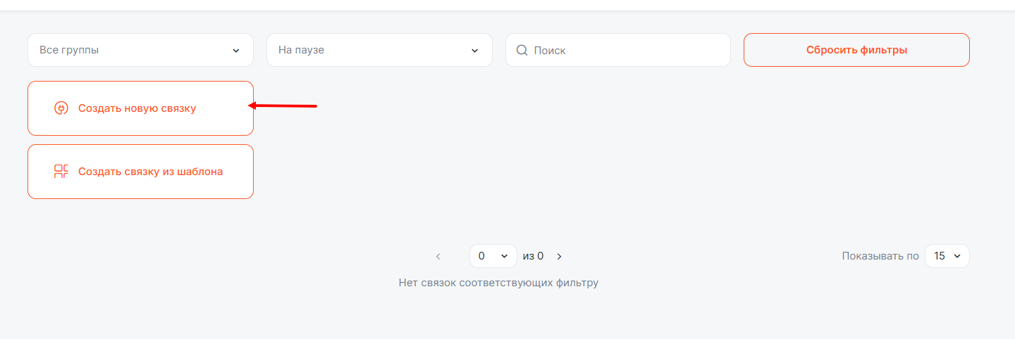Click the template grid icon
Image resolution: width=1015 pixels, height=339 pixels.
61,172
